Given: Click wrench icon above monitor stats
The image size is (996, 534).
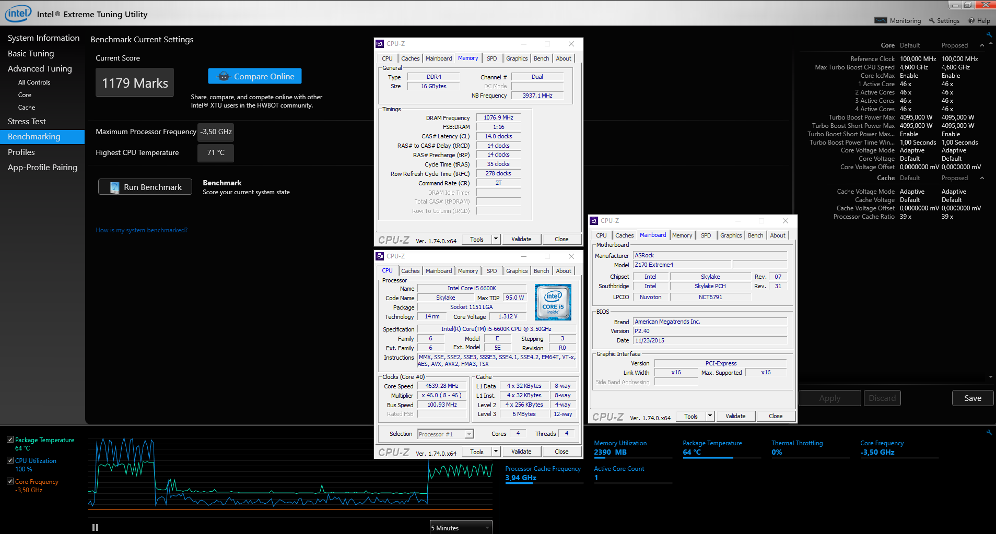Looking at the screenshot, I should click(x=989, y=433).
